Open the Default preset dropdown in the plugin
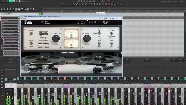Viewport: 186px width, 105px height. click(48, 23)
